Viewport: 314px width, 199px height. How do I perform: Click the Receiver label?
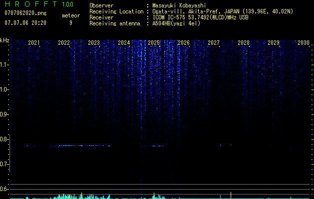pos(101,17)
